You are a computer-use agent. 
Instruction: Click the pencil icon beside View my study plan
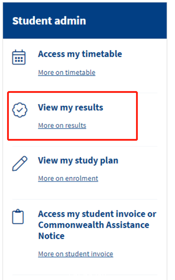click(19, 163)
